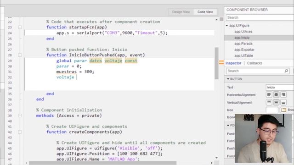The height and width of the screenshot is (165, 294).
Task: Switch to Code View tab
Action: click(x=205, y=12)
